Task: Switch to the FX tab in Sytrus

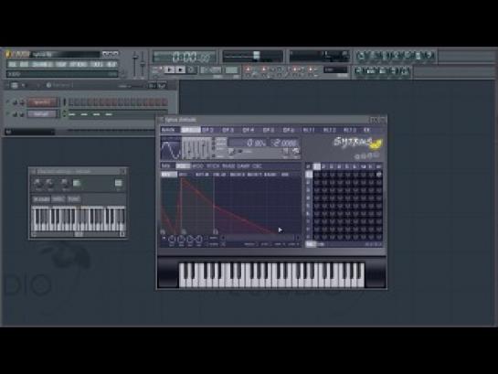Action: tap(366, 130)
